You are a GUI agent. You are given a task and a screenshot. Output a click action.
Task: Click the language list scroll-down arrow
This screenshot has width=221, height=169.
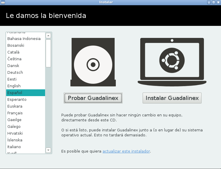click(x=48, y=150)
